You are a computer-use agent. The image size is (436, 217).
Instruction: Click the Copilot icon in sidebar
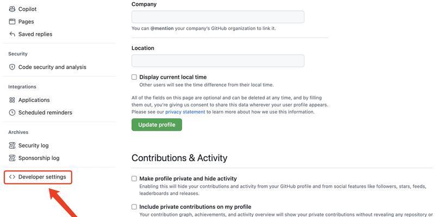pos(12,9)
